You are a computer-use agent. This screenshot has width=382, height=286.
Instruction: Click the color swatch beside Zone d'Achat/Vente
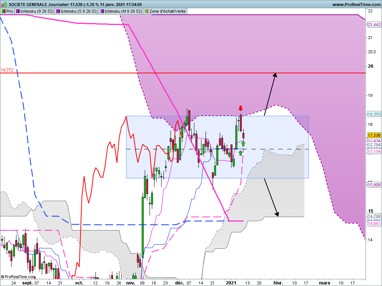tap(146, 11)
